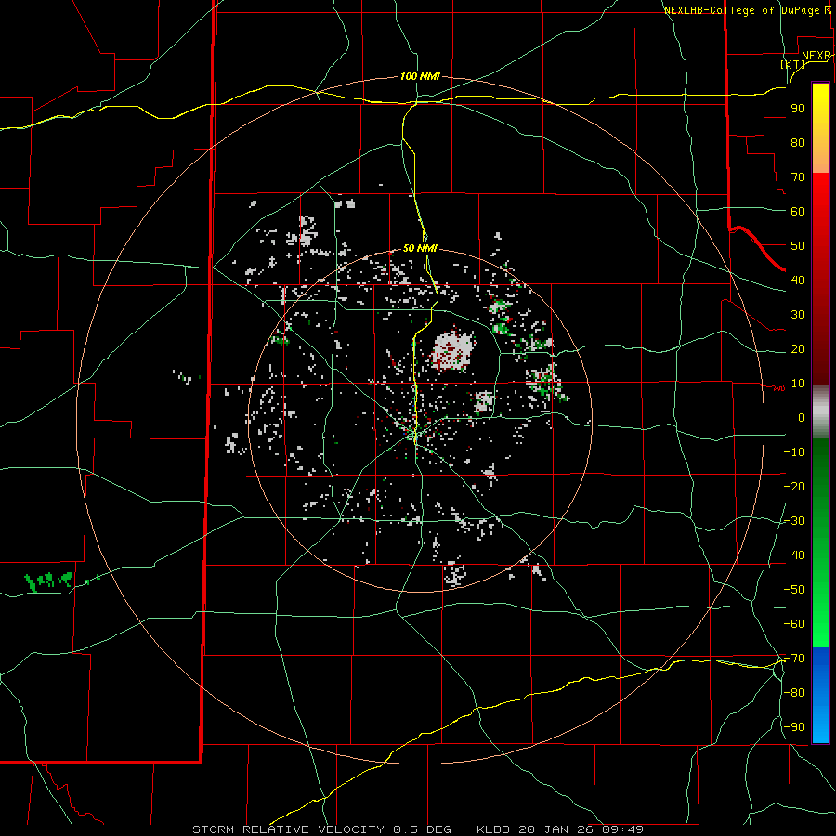
Task: Select the blue bottom segment of the color bar
Action: click(x=820, y=696)
